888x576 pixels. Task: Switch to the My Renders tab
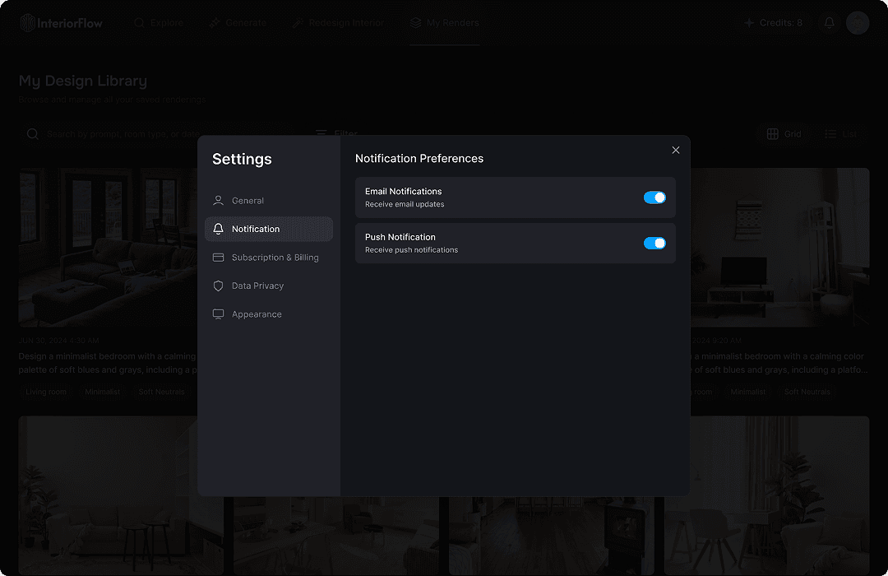[444, 22]
